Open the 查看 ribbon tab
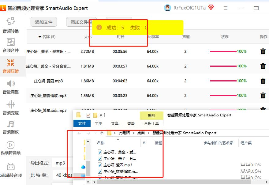Image resolution: width=269 pixels, height=185 pixels. pos(131,123)
